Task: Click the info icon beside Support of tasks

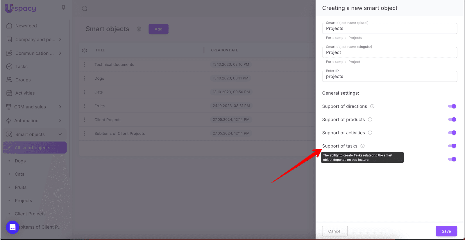Action: 362,146
